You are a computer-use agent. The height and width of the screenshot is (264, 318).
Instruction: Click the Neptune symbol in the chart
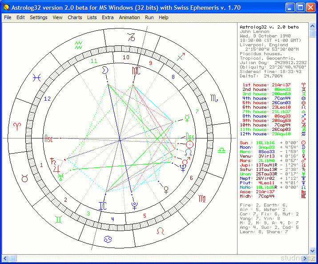click(x=183, y=168)
